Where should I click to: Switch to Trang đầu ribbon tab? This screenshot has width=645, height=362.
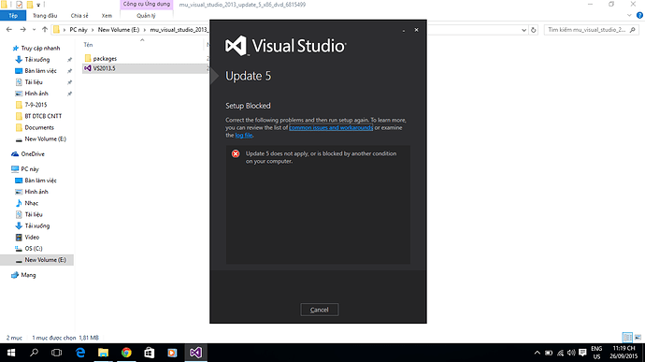pyautogui.click(x=45, y=16)
